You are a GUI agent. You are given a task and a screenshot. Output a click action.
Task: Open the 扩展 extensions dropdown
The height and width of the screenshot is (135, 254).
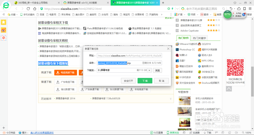pyautogui.click(x=180, y=14)
